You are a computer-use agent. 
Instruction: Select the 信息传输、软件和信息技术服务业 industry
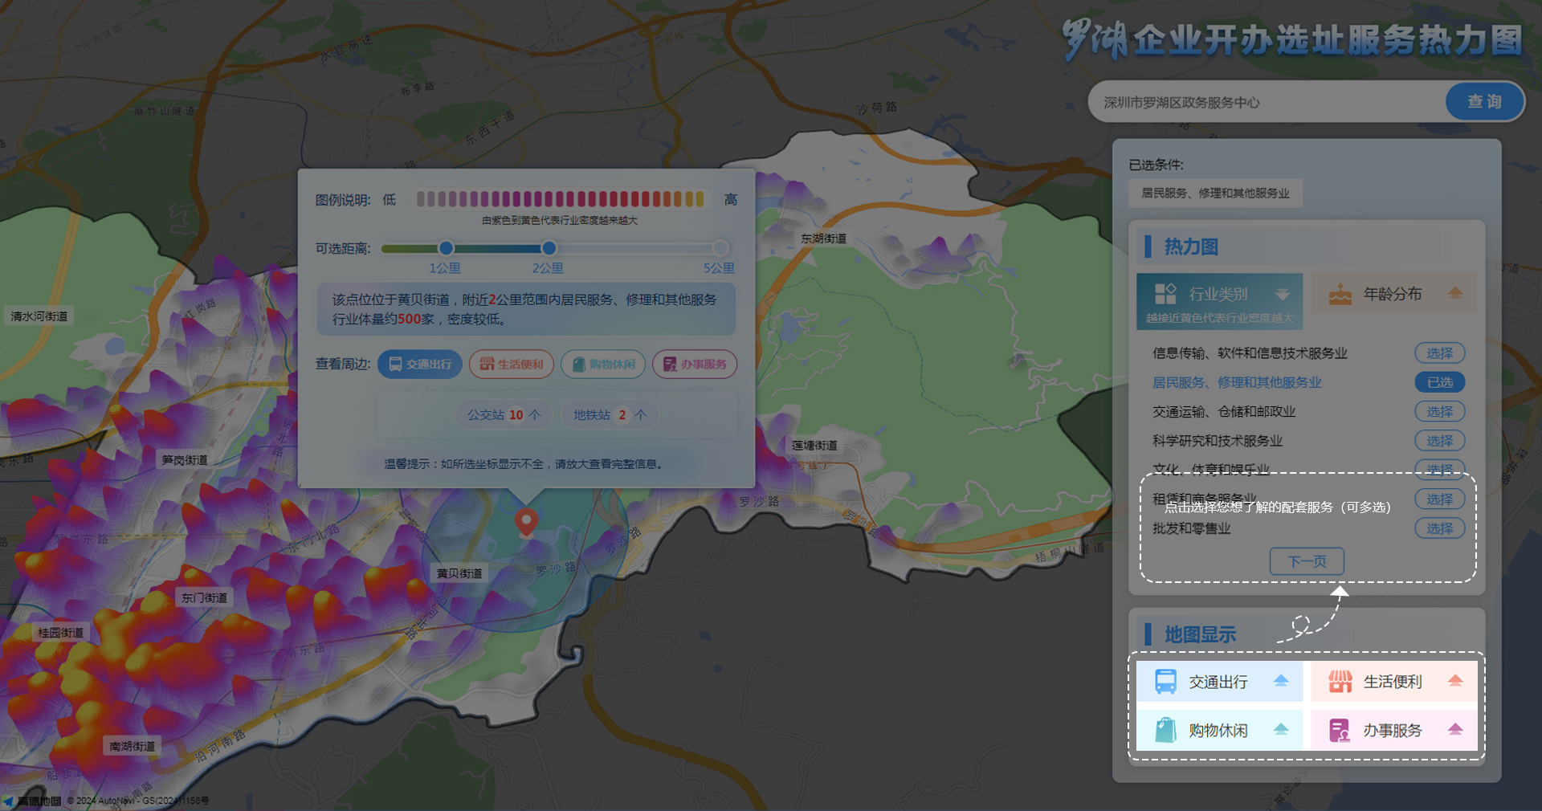pyautogui.click(x=1439, y=353)
